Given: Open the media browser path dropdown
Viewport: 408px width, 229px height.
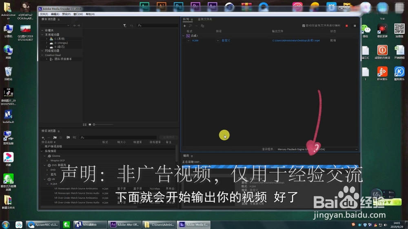Looking at the screenshot, I should (x=55, y=25).
